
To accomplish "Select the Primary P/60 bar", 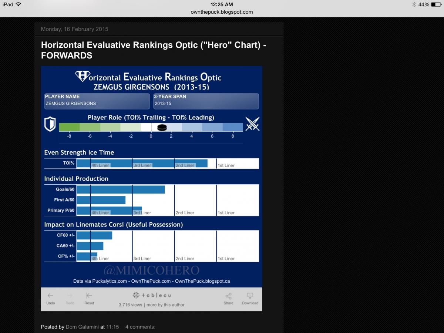I will (109, 211).
